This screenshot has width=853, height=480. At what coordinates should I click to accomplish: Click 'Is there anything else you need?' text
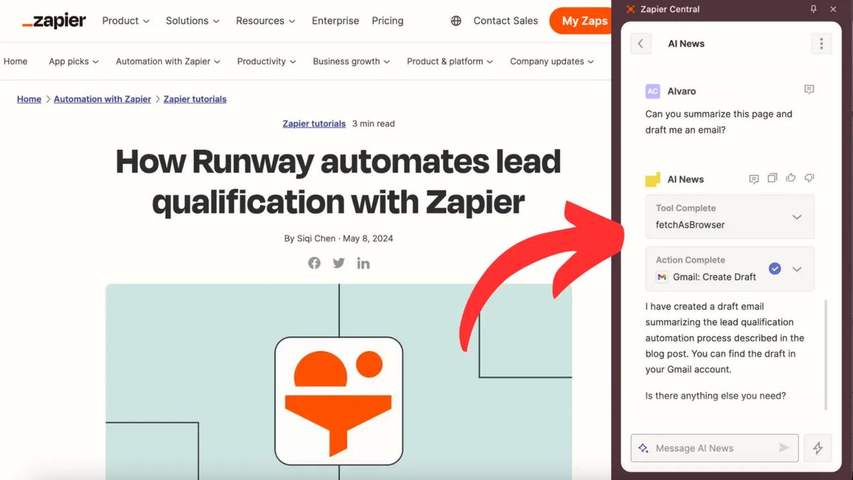coord(716,395)
